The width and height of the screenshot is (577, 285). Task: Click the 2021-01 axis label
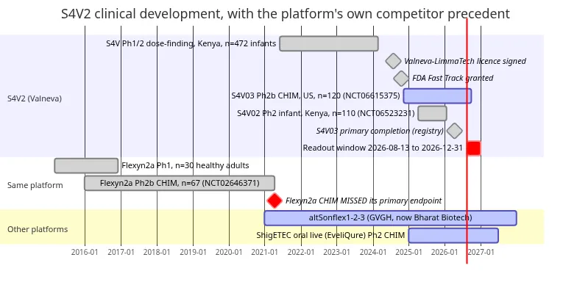coord(265,253)
